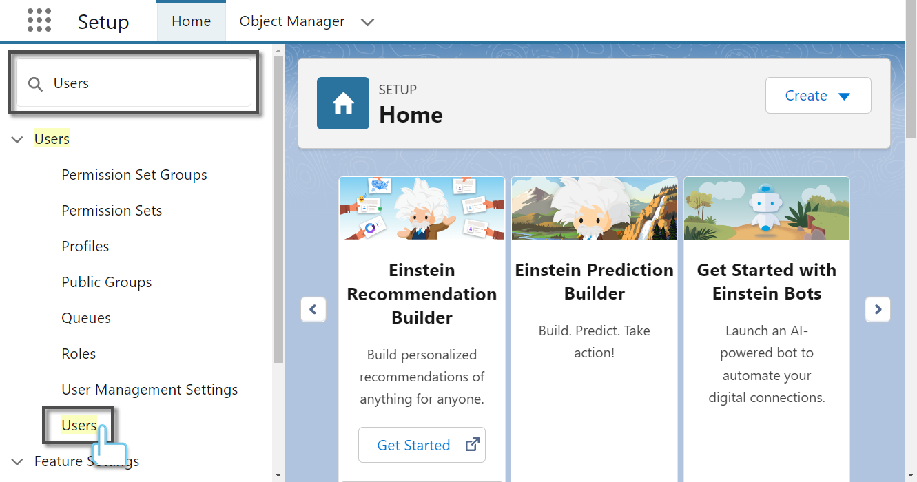
Task: Open the App Launcher dots icon
Action: (x=39, y=21)
